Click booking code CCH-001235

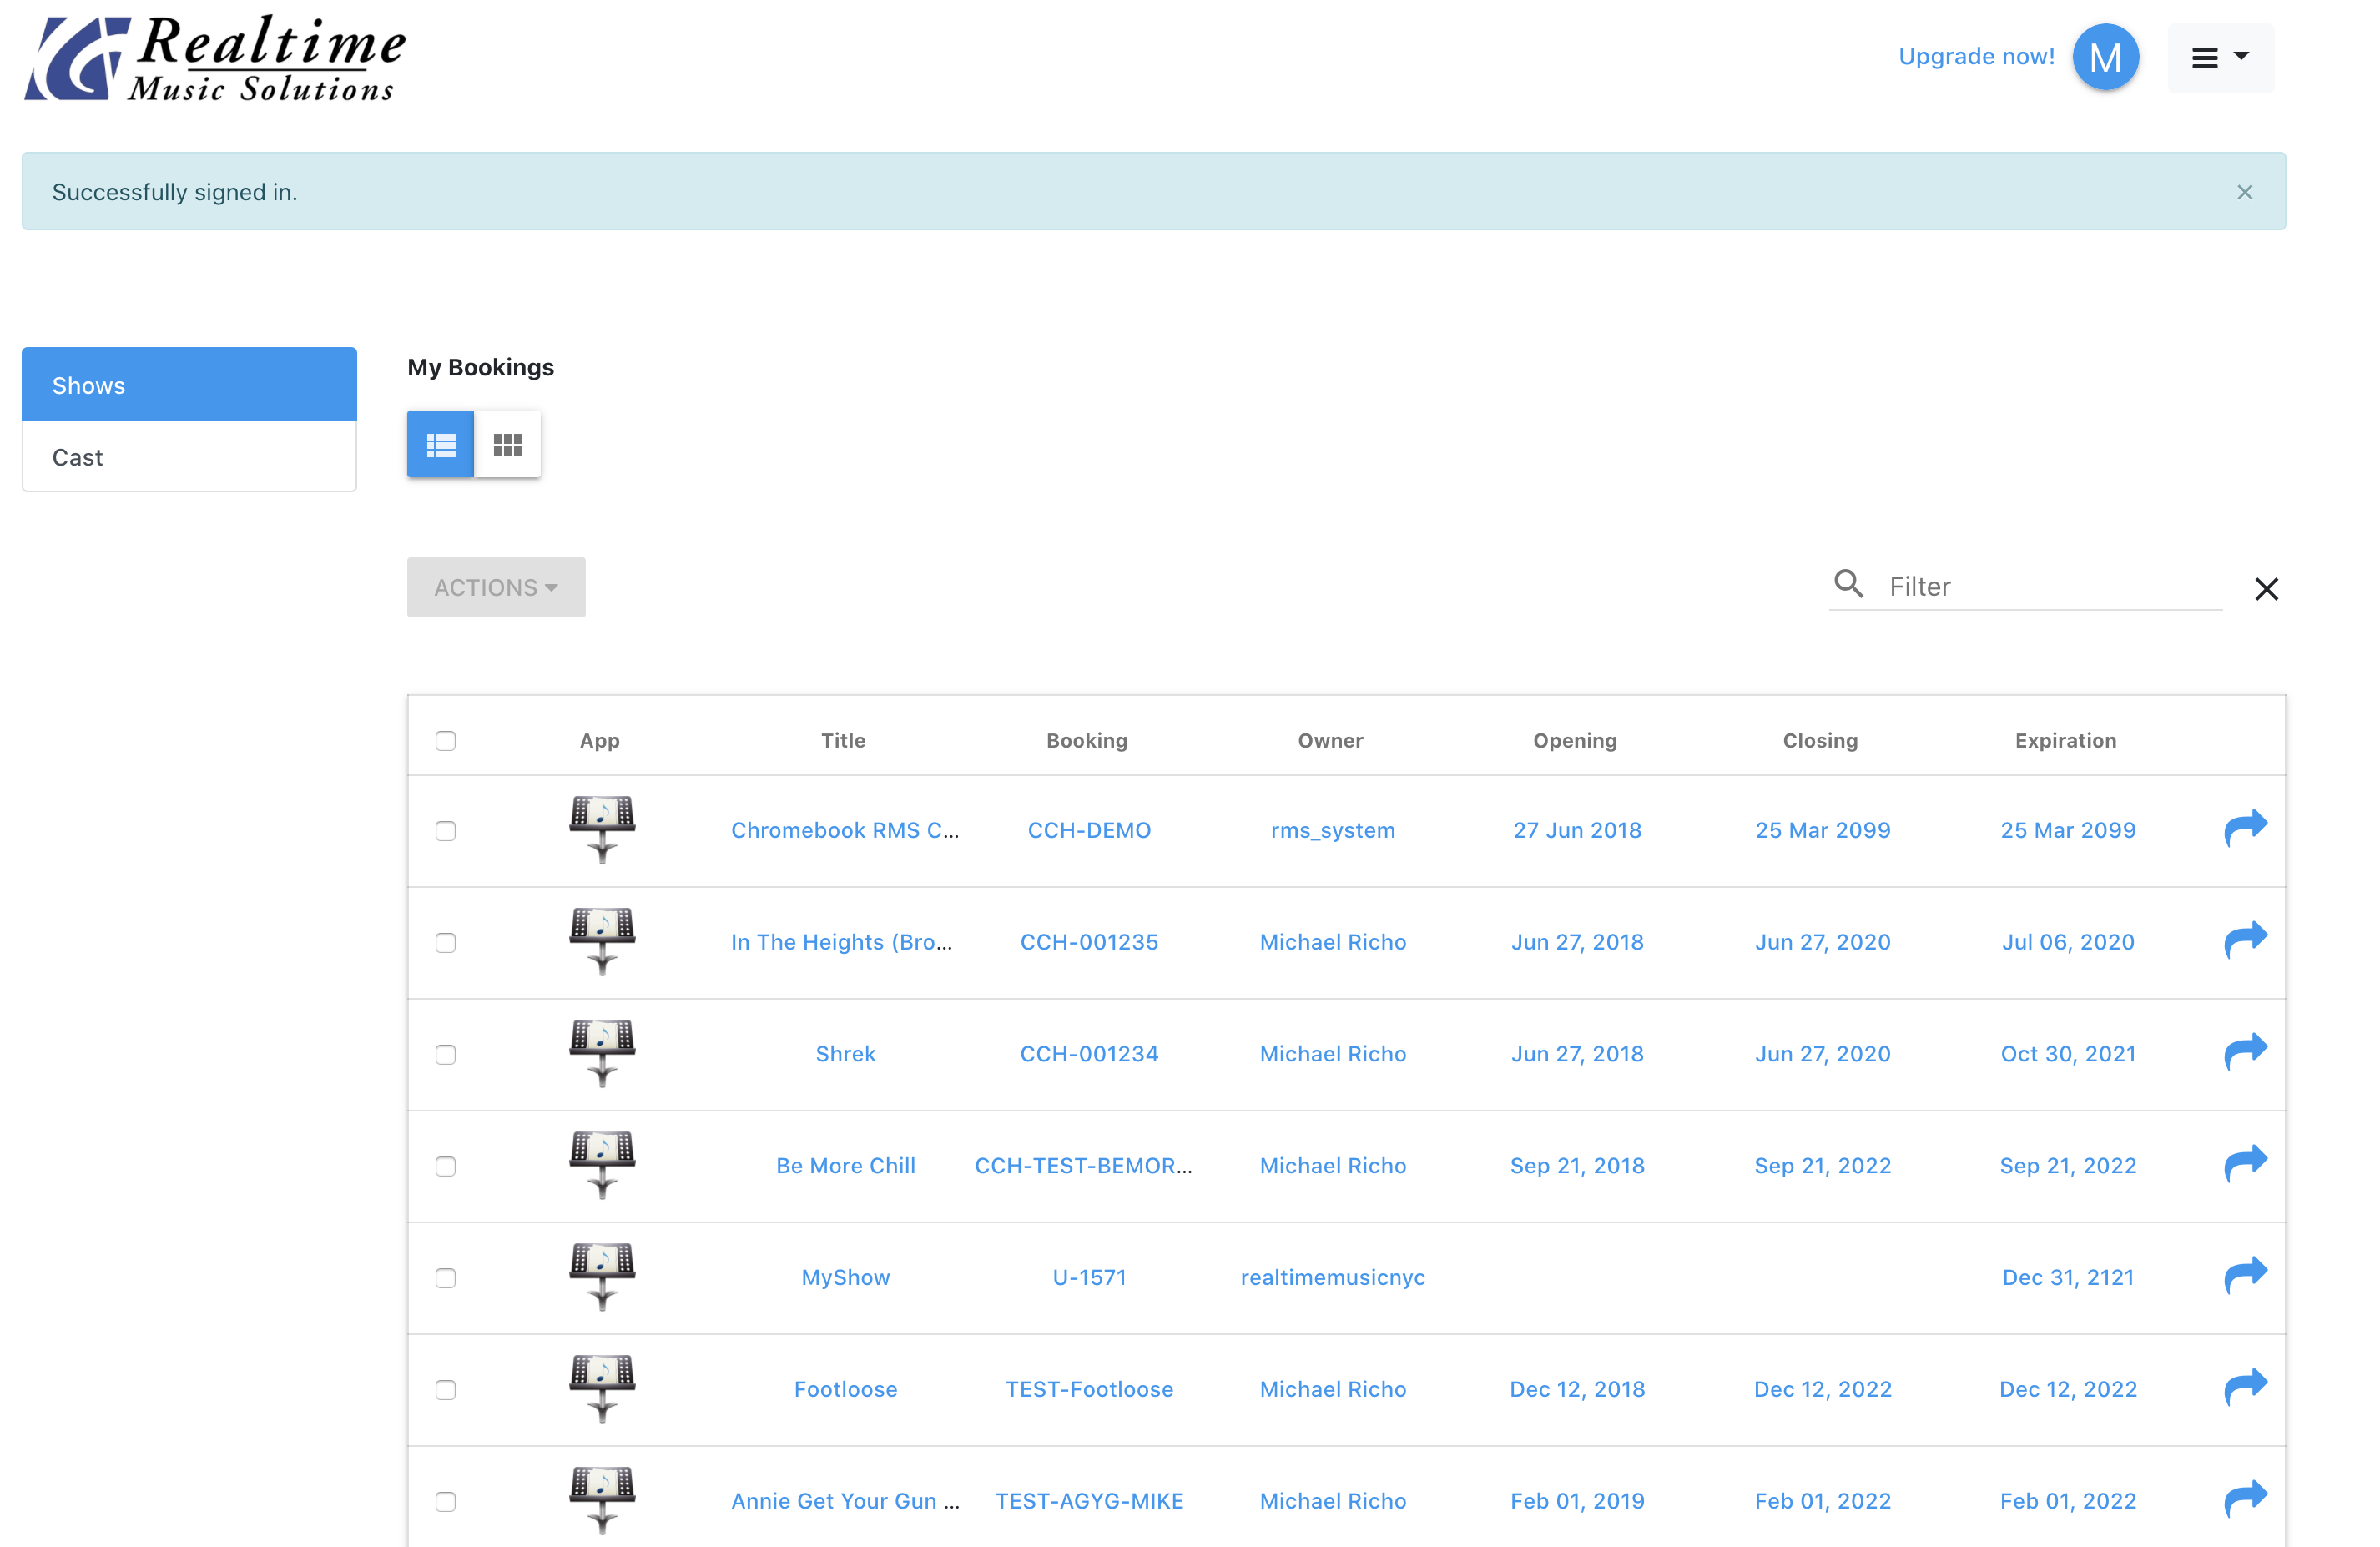coord(1089,942)
